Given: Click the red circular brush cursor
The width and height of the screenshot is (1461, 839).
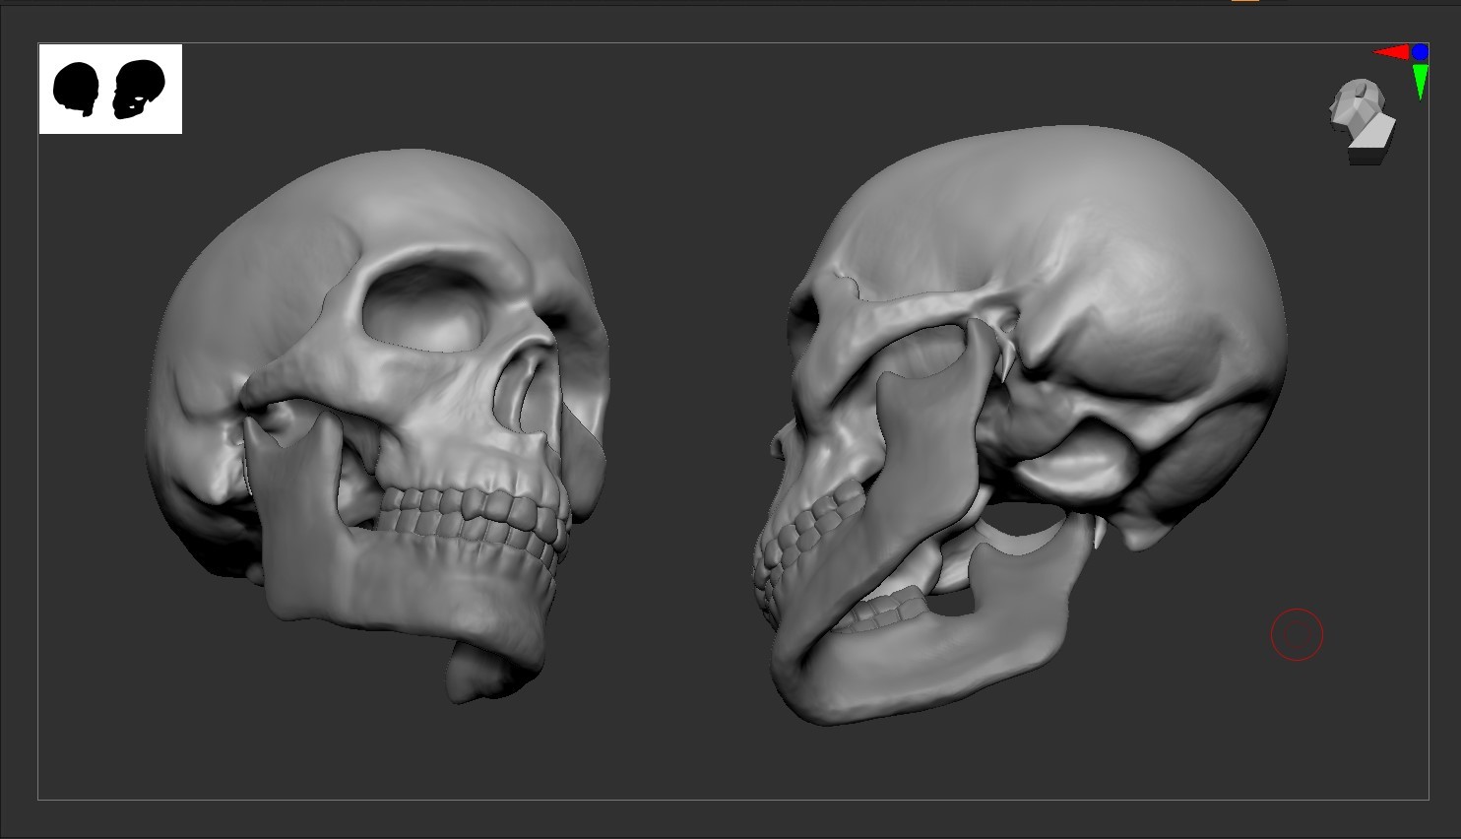Looking at the screenshot, I should click(x=1297, y=635).
